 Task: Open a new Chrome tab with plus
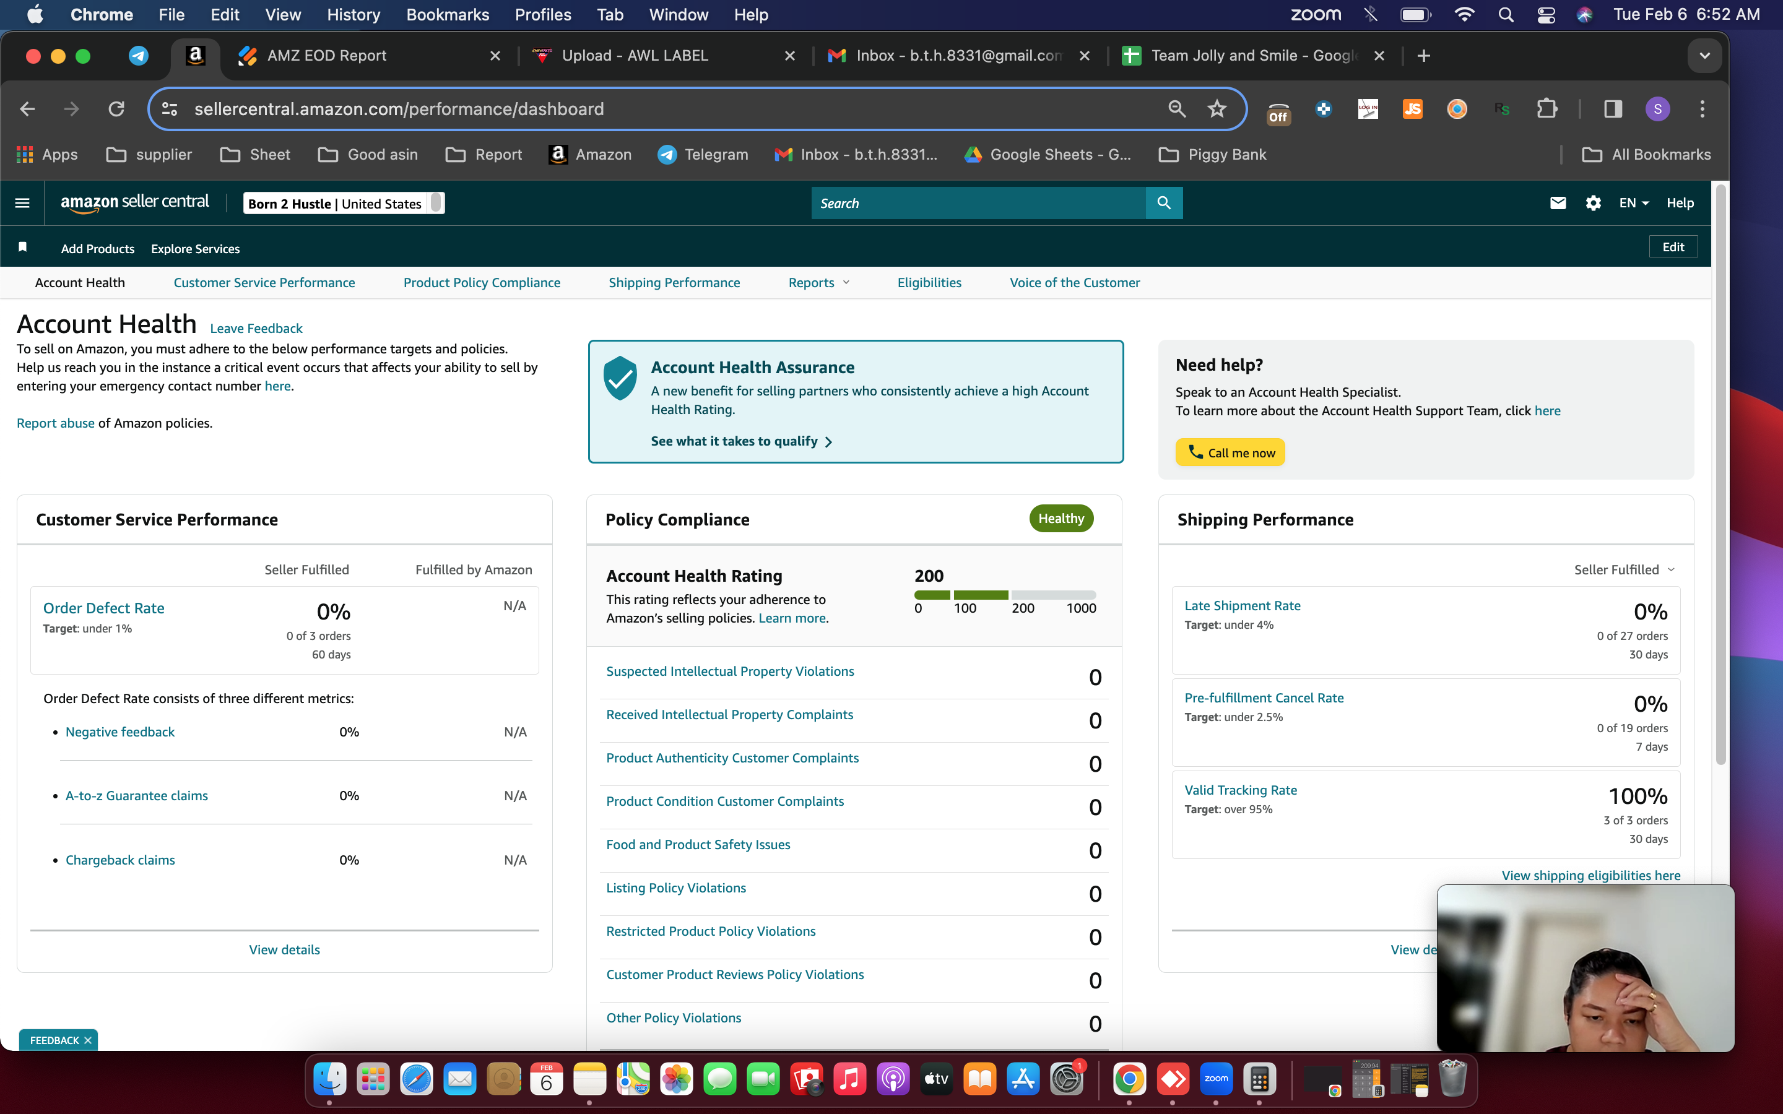[1423, 56]
